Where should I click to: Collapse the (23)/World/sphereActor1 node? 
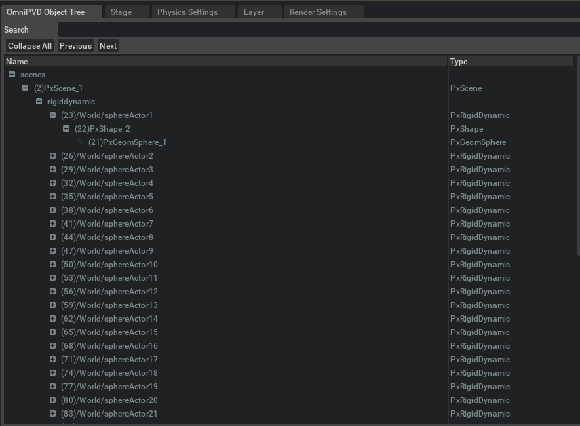coord(52,115)
